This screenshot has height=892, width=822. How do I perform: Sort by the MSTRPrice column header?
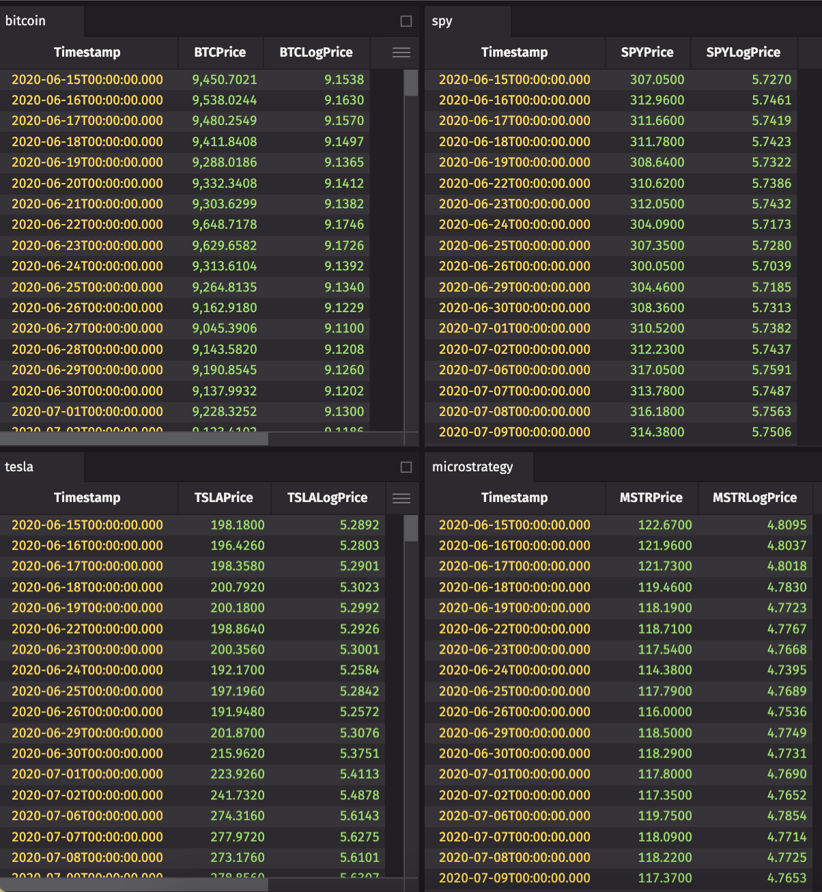pos(651,498)
